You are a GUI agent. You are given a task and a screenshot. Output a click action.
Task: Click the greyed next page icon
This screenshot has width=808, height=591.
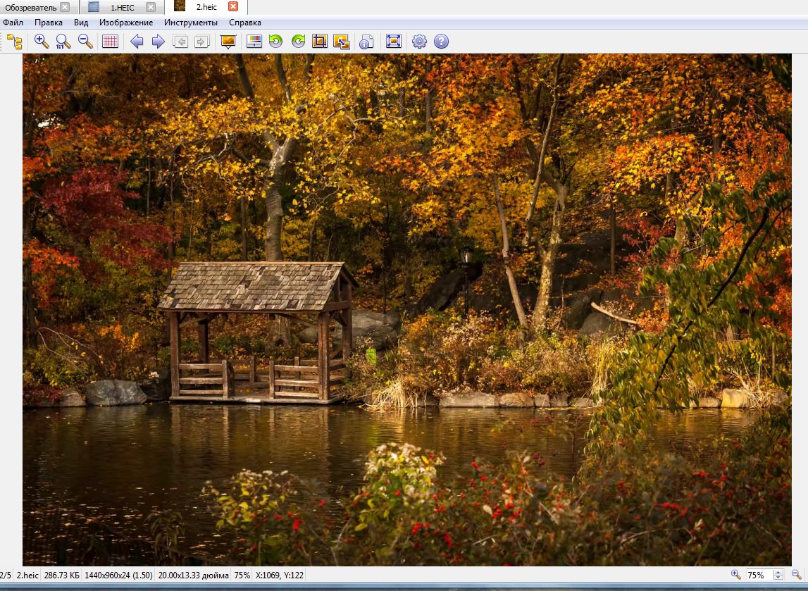pyautogui.click(x=202, y=42)
